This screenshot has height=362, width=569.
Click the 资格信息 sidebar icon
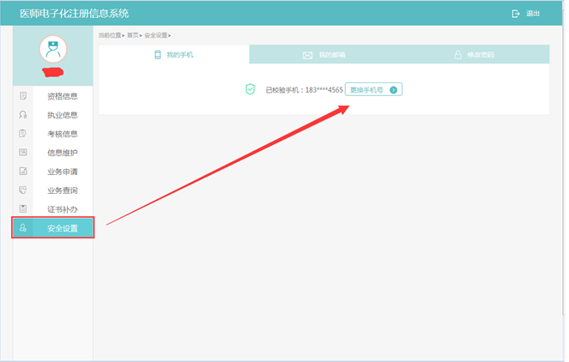23,96
